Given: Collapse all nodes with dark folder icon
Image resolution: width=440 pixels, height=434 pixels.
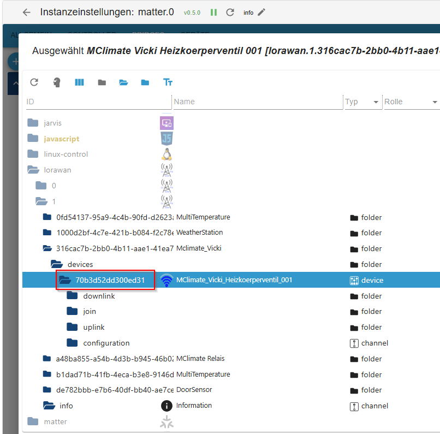Looking at the screenshot, I should [x=102, y=82].
